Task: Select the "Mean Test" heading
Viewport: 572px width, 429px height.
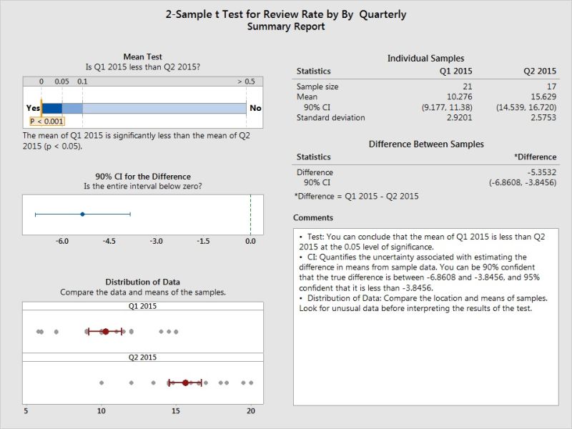Action: pyautogui.click(x=142, y=56)
